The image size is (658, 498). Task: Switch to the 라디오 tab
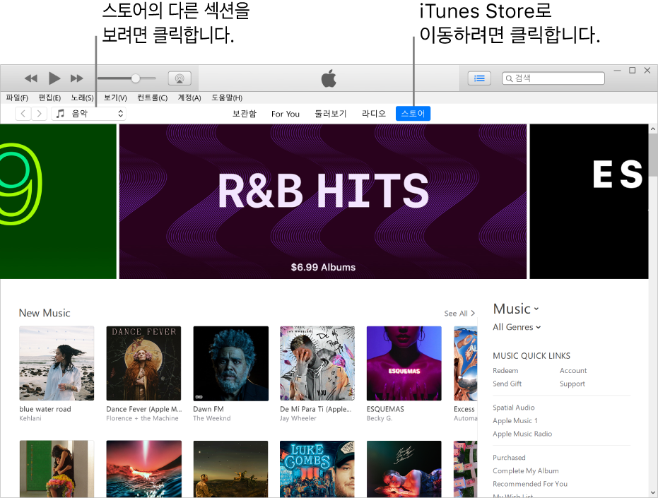[373, 114]
